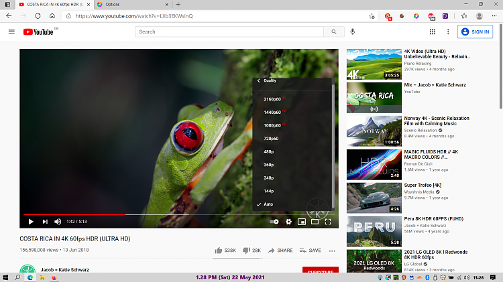Open Norway 4K Scenic Relaxation video title
503x282 pixels.
(x=437, y=121)
